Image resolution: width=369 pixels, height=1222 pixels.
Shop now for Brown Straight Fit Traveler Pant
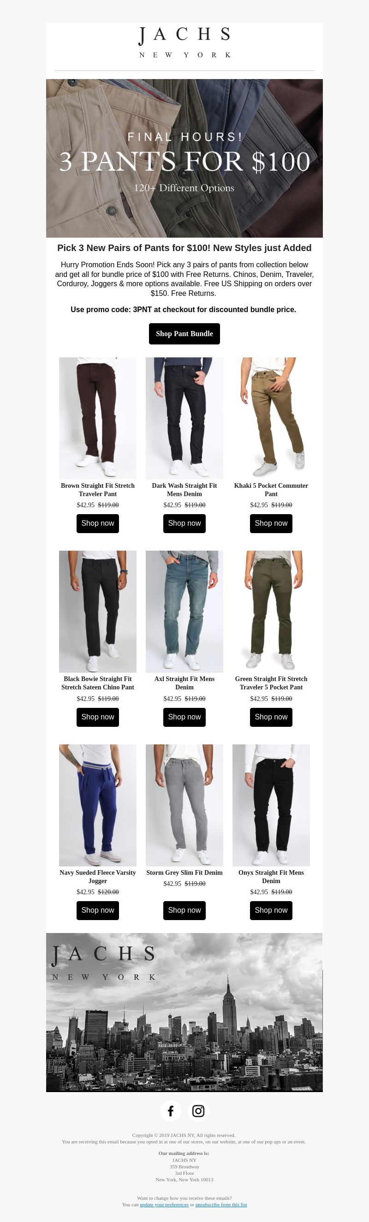(x=97, y=523)
